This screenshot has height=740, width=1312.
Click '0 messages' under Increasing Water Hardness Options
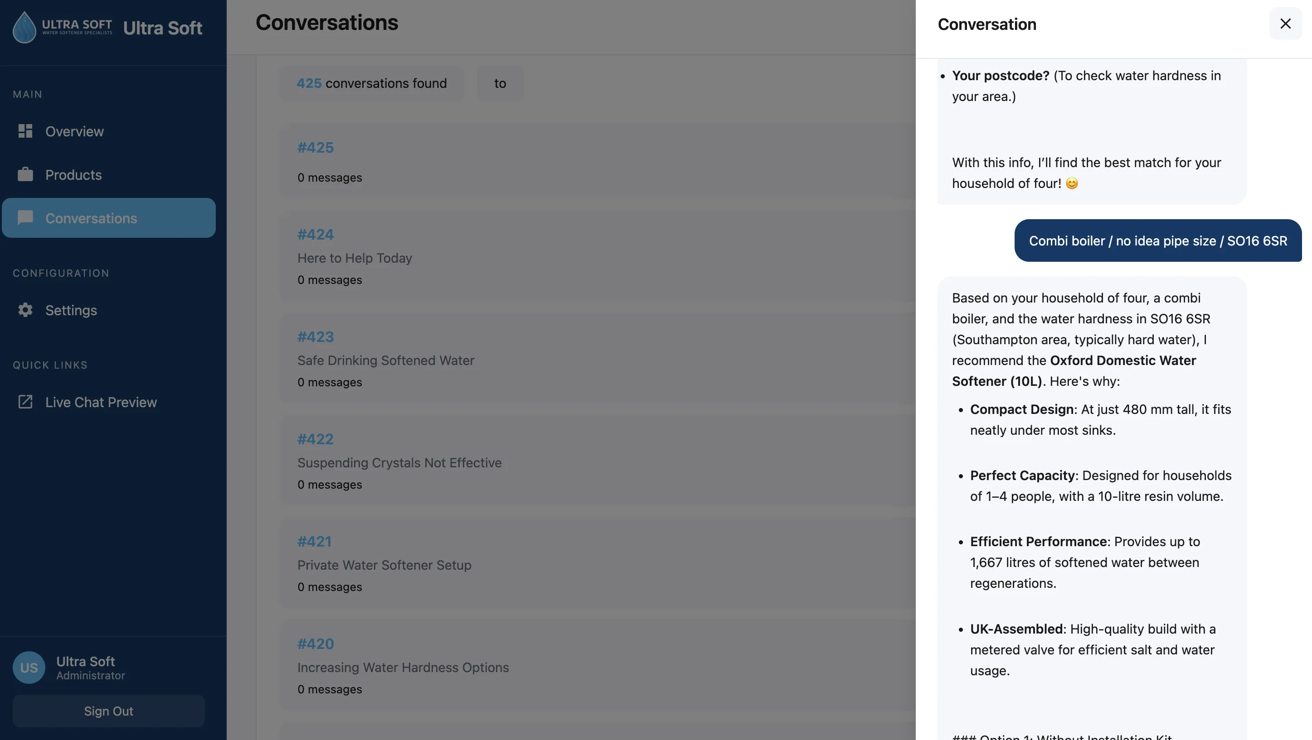pyautogui.click(x=330, y=689)
